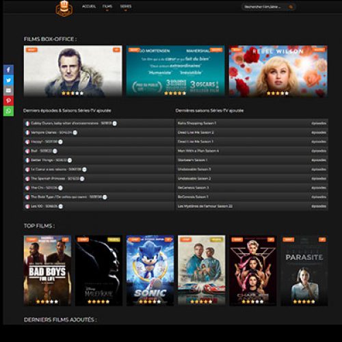Open Les Mystères de l'amour Saison 22
342x342 pixels.
pyautogui.click(x=205, y=206)
